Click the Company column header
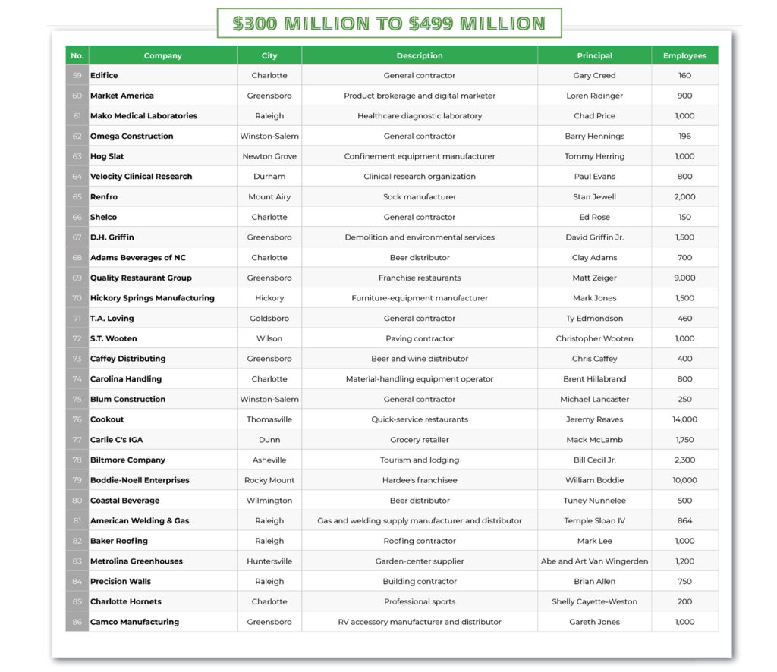The height and width of the screenshot is (672, 777). [x=162, y=55]
